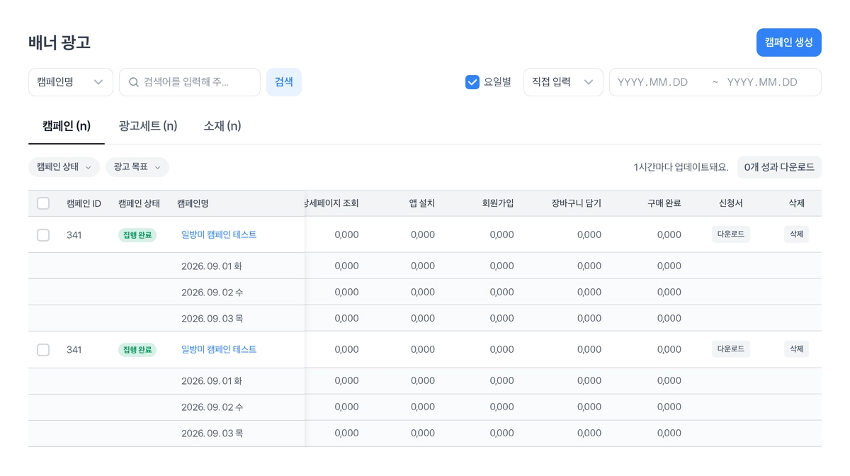Viewport: 850px width, 476px height.
Task: Toggle the select-all checkbox in table header
Action: point(43,203)
